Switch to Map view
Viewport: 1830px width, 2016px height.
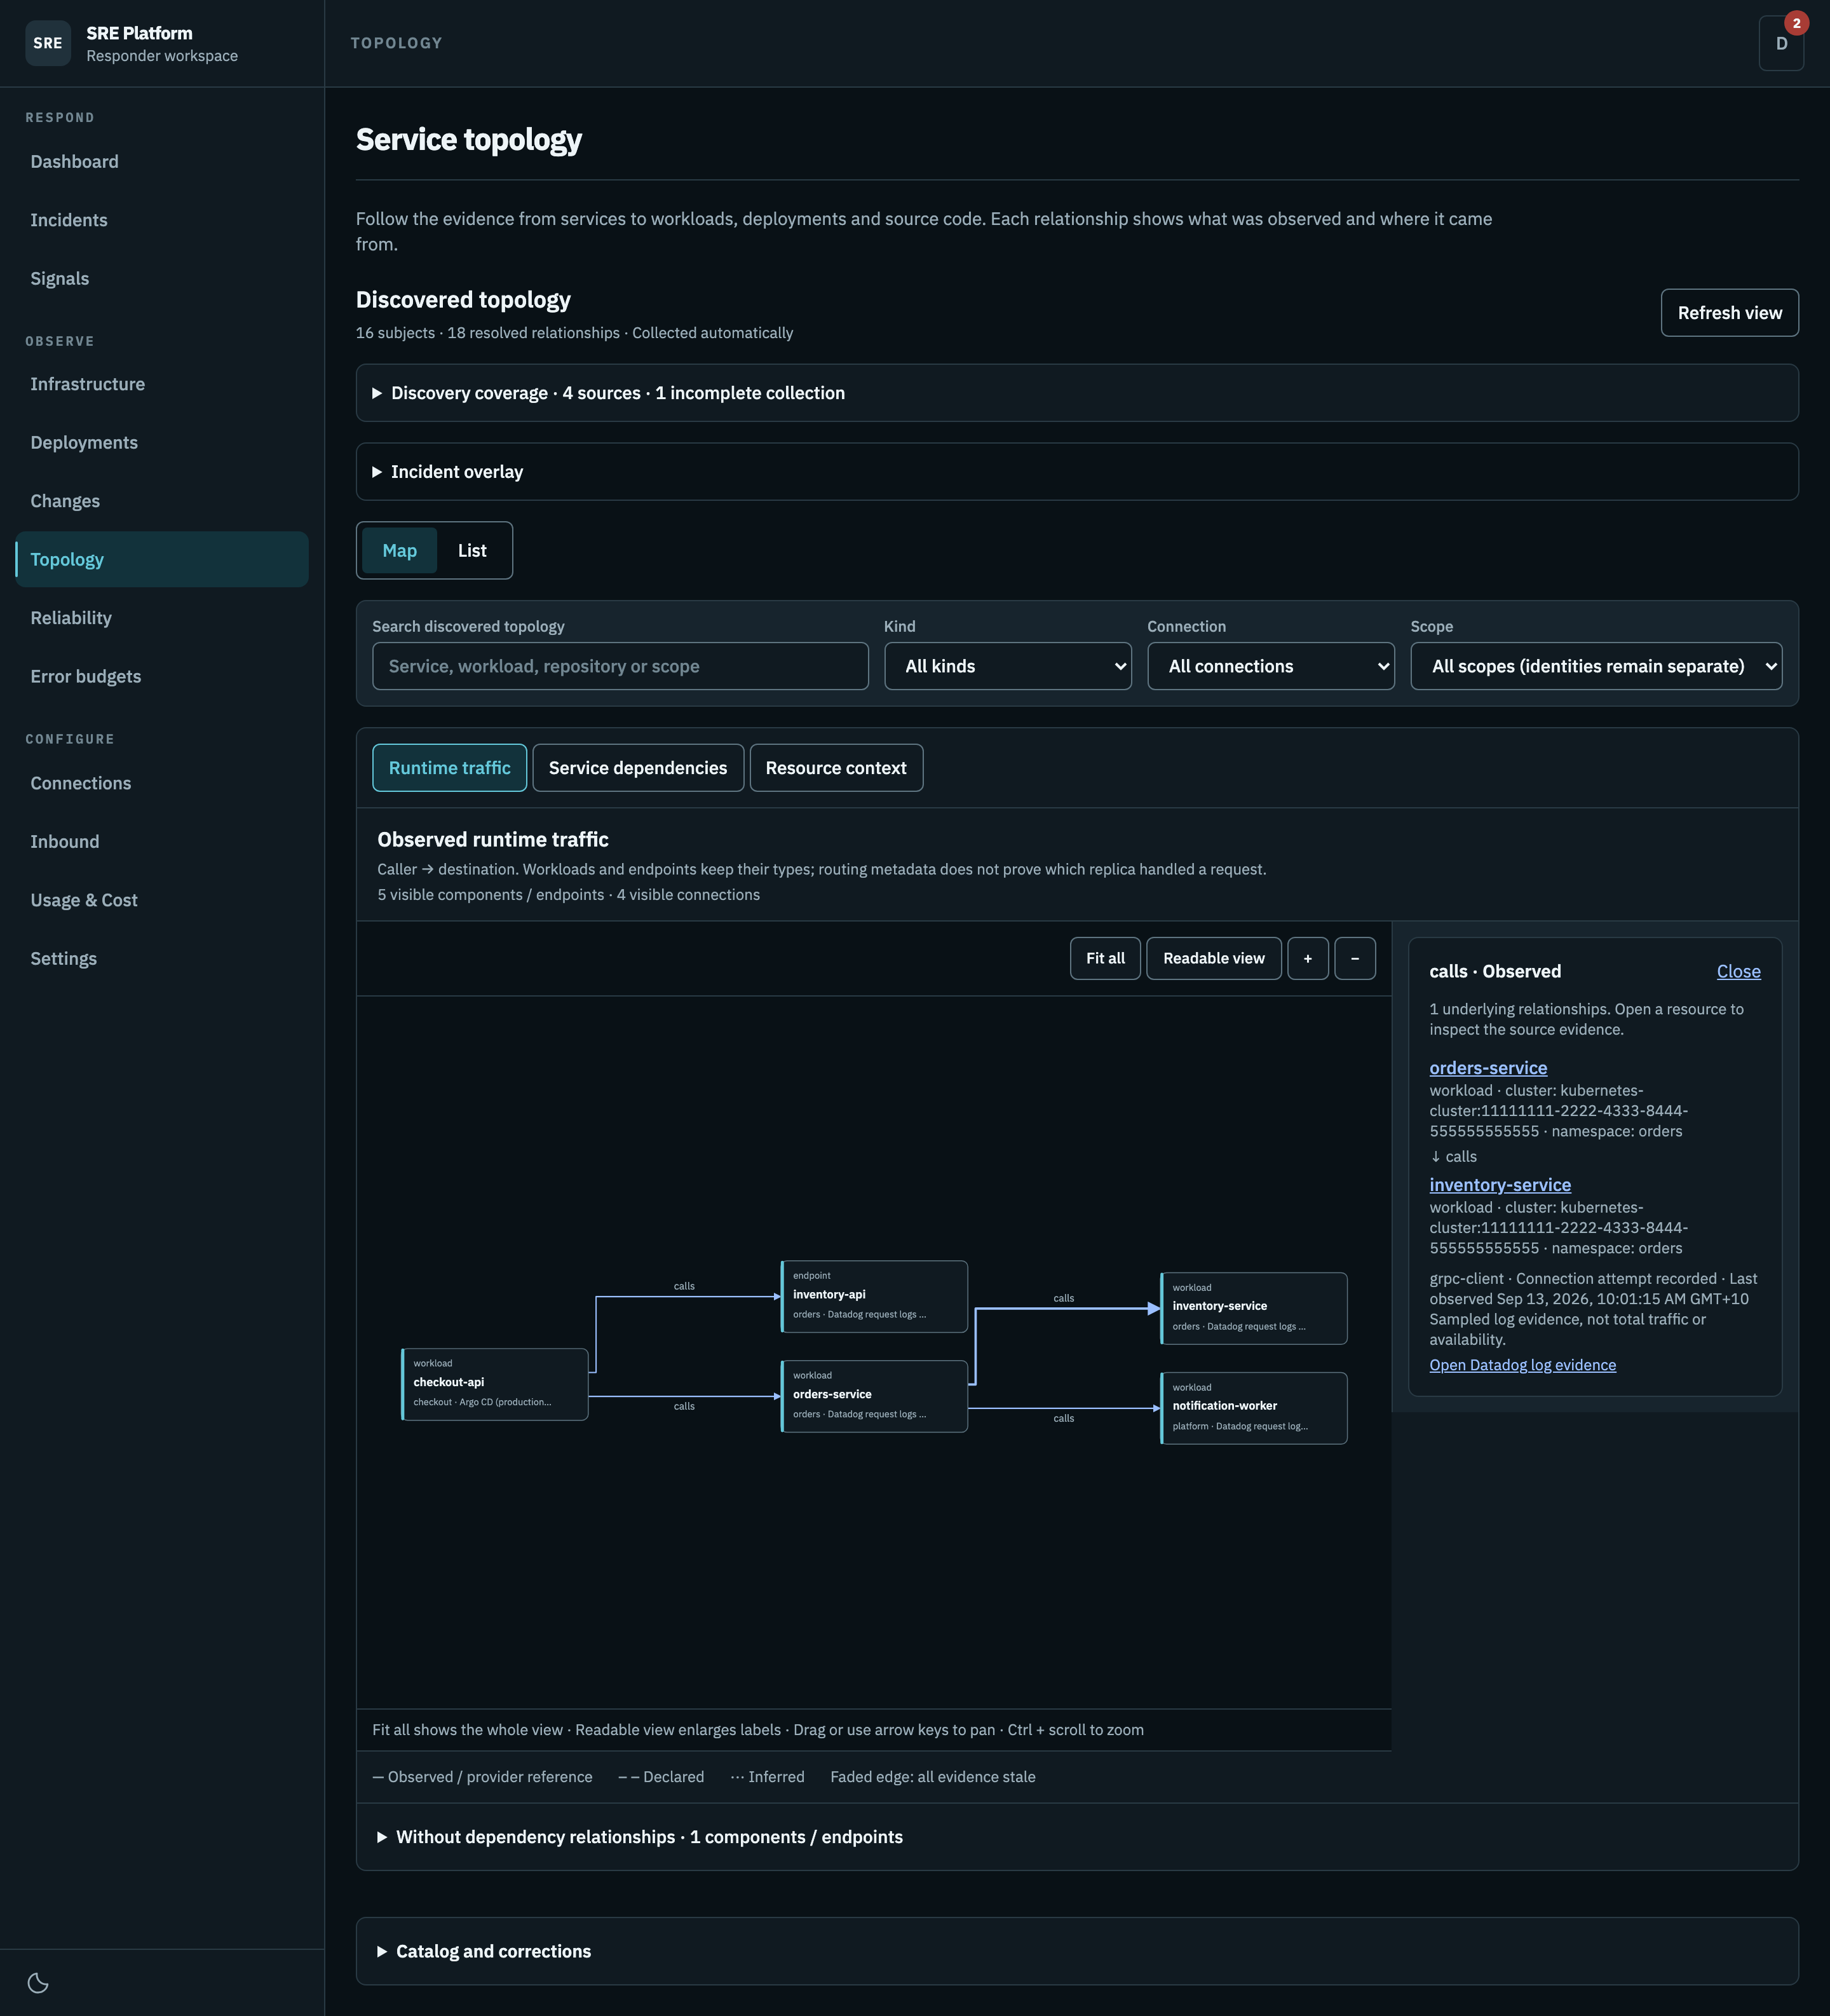399,551
